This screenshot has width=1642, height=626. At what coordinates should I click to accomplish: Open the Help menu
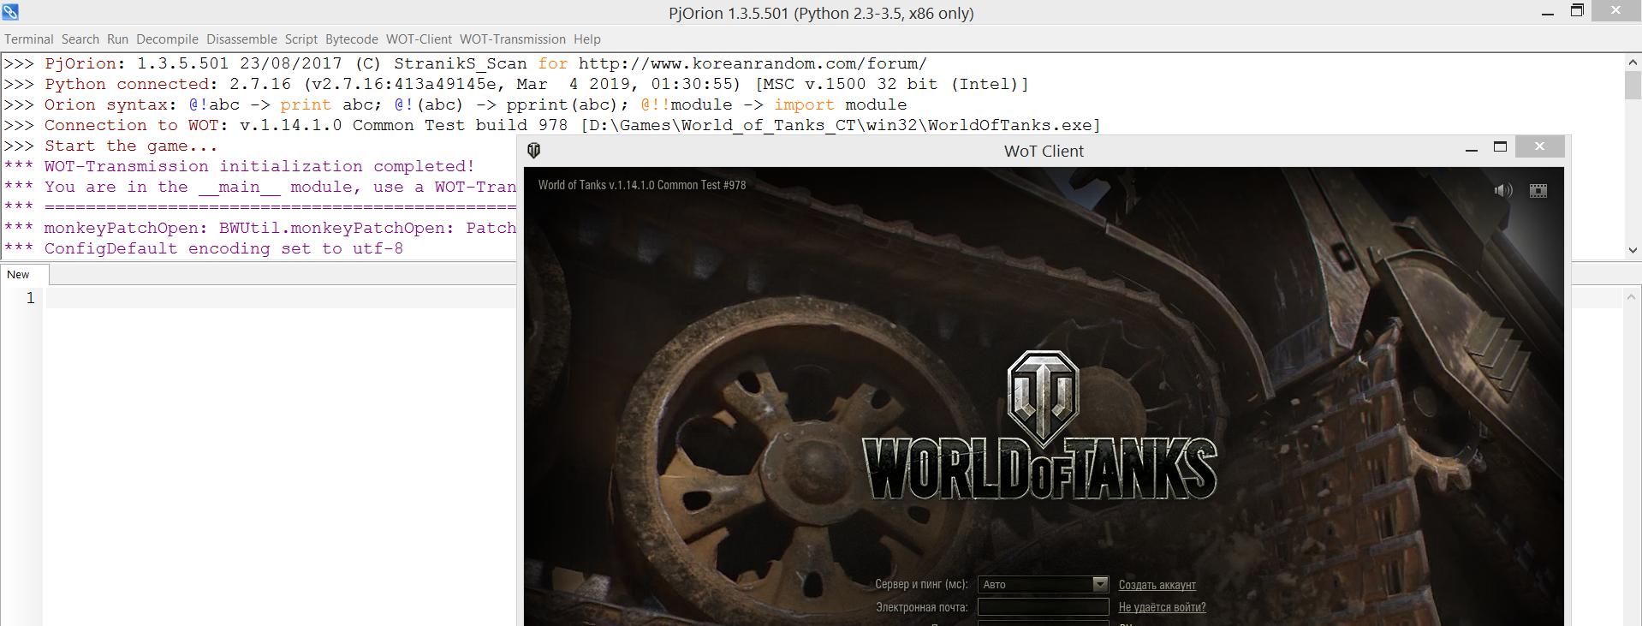pos(586,39)
